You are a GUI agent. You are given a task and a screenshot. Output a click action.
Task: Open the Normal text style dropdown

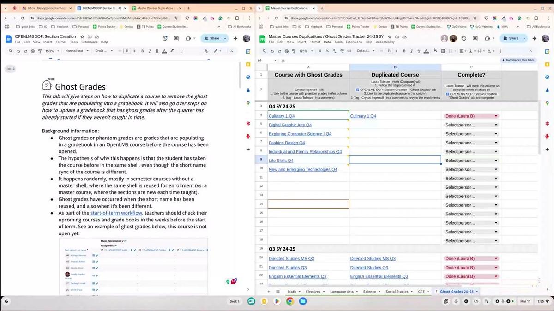pyautogui.click(x=76, y=51)
